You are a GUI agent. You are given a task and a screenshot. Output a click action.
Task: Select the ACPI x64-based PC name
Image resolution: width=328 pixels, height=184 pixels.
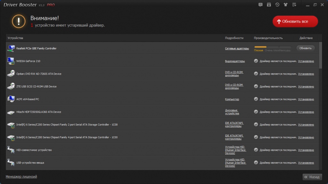click(28, 99)
